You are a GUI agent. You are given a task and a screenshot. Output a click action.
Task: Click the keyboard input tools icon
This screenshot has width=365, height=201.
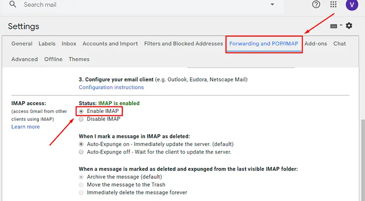pyautogui.click(x=334, y=26)
